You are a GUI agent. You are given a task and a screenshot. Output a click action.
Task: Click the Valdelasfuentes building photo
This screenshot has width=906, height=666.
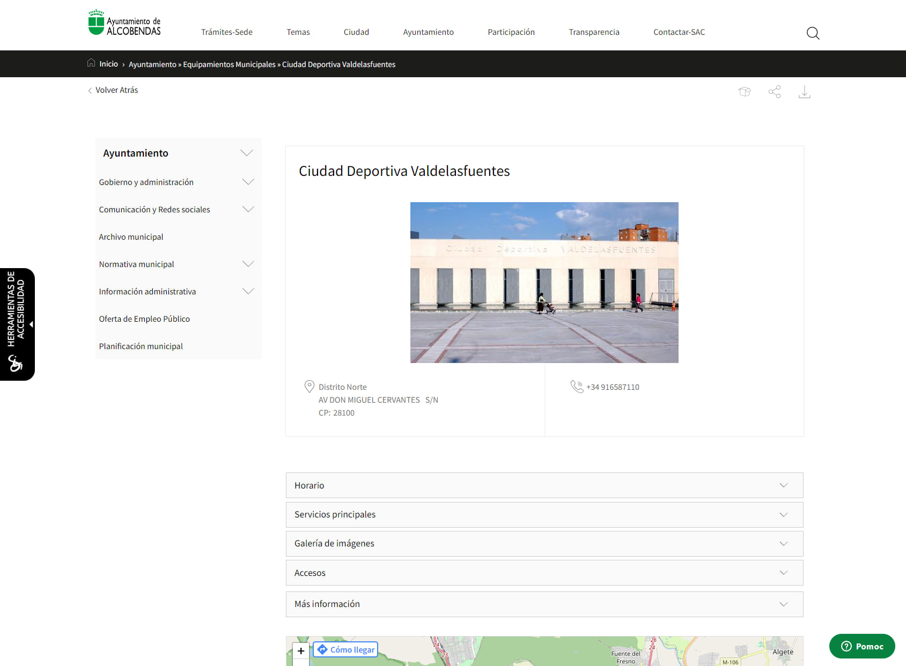pyautogui.click(x=544, y=283)
